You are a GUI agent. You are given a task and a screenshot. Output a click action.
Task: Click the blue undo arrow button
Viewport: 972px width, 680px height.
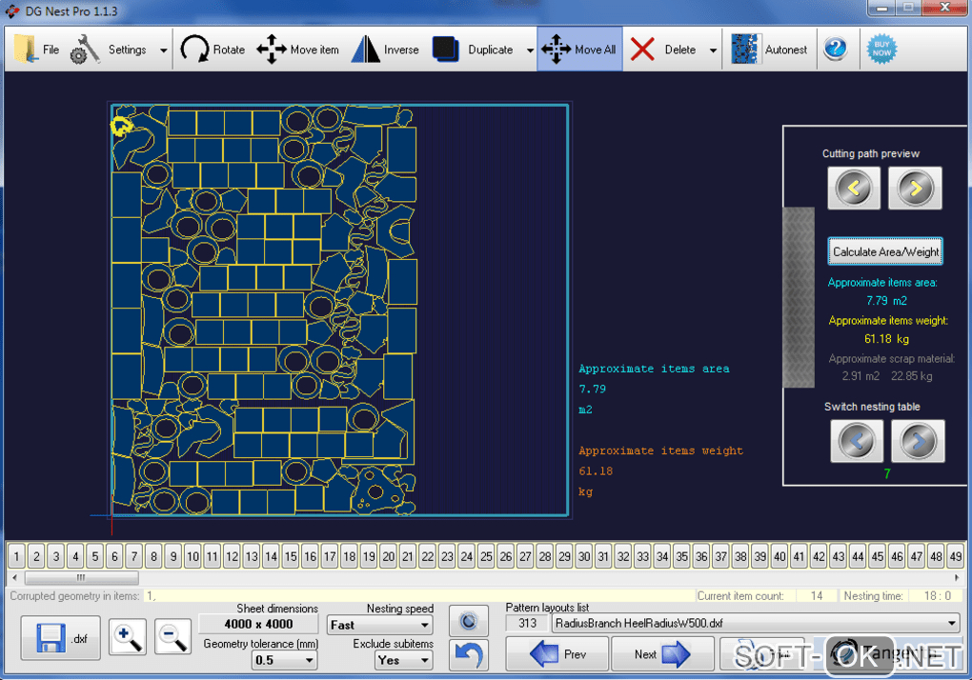coord(468,654)
